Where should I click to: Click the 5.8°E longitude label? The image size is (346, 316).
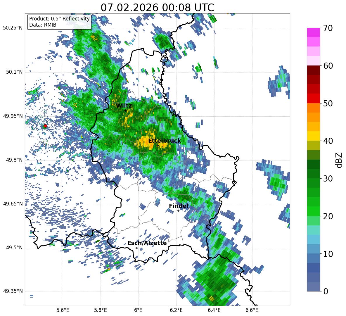[x=101, y=310]
